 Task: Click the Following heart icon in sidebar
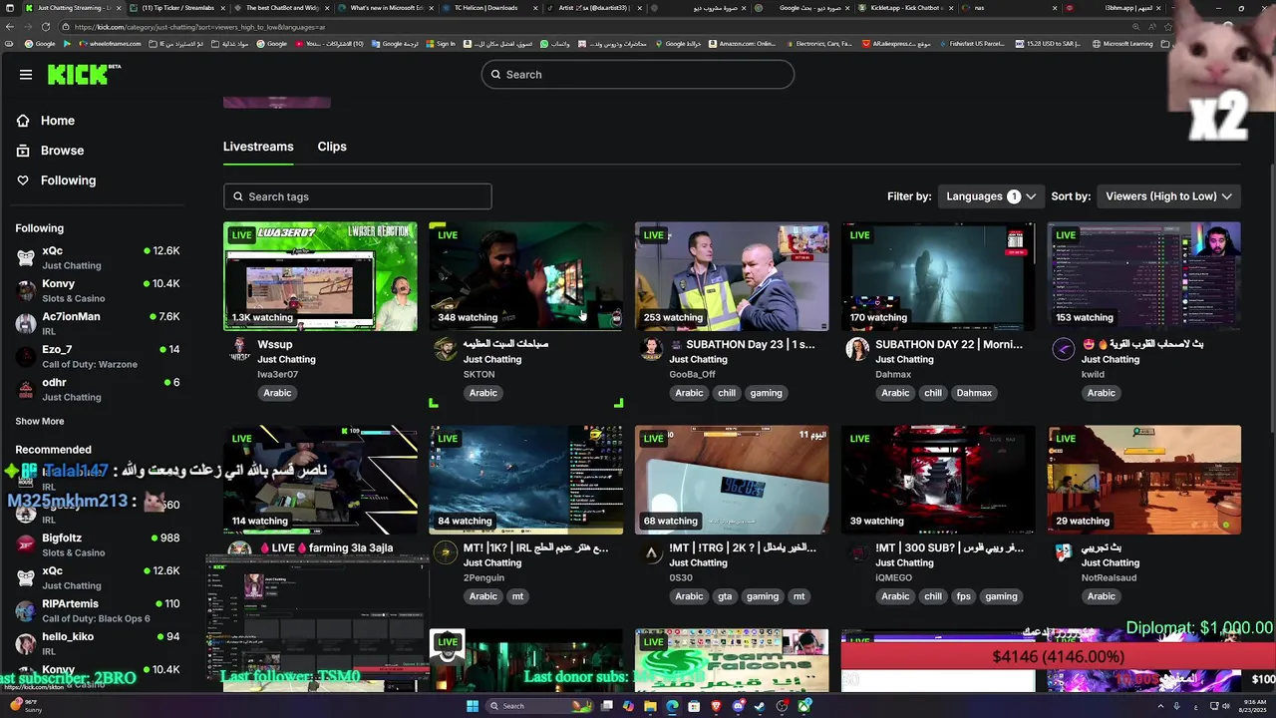(23, 180)
